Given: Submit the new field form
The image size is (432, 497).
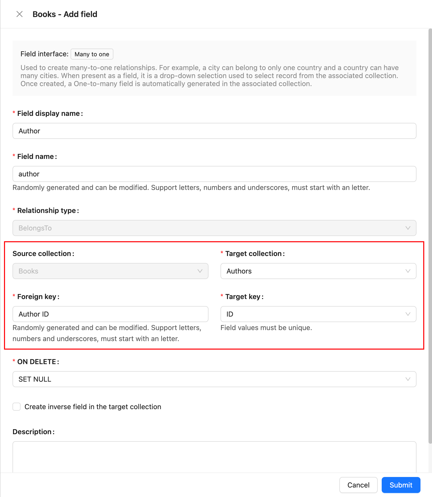Looking at the screenshot, I should coord(401,485).
